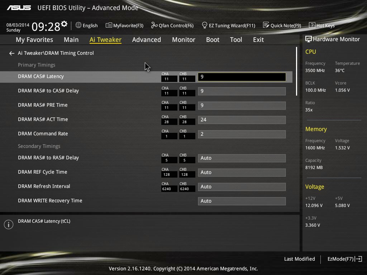
Task: Click the Vcore 1.056 V reading
Action: [x=342, y=90]
